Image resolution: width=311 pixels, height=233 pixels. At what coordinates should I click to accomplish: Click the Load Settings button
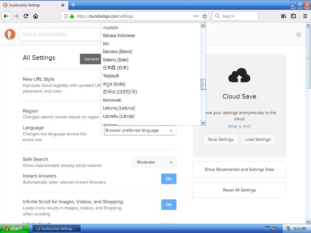pos(258,140)
